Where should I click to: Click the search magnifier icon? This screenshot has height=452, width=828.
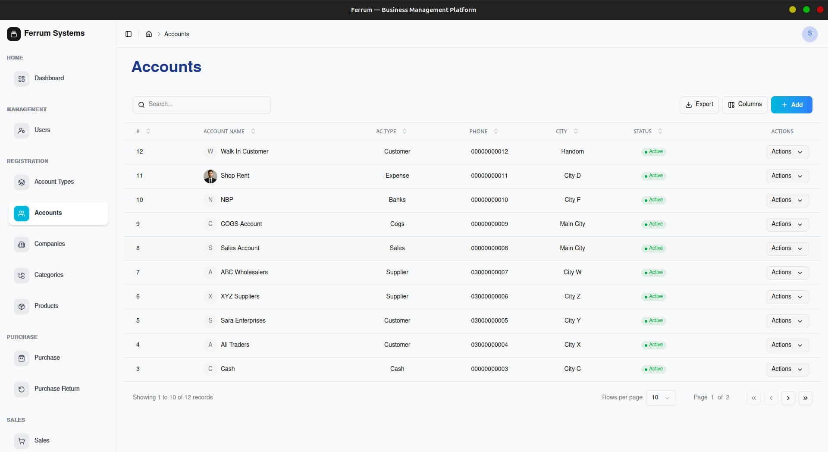click(x=141, y=105)
